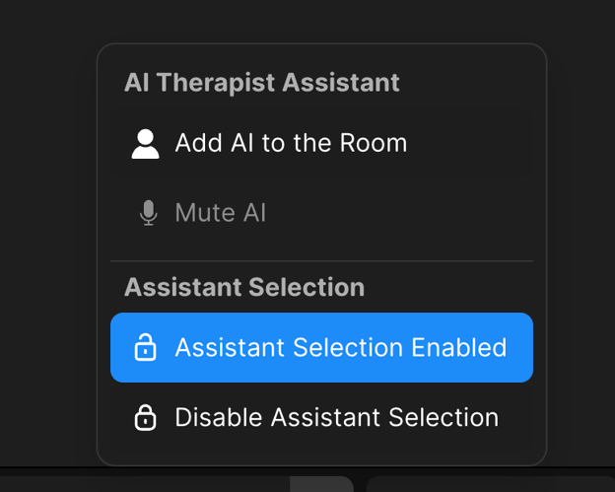
Task: Click the Assistant Selection section heading
Action: (x=243, y=287)
